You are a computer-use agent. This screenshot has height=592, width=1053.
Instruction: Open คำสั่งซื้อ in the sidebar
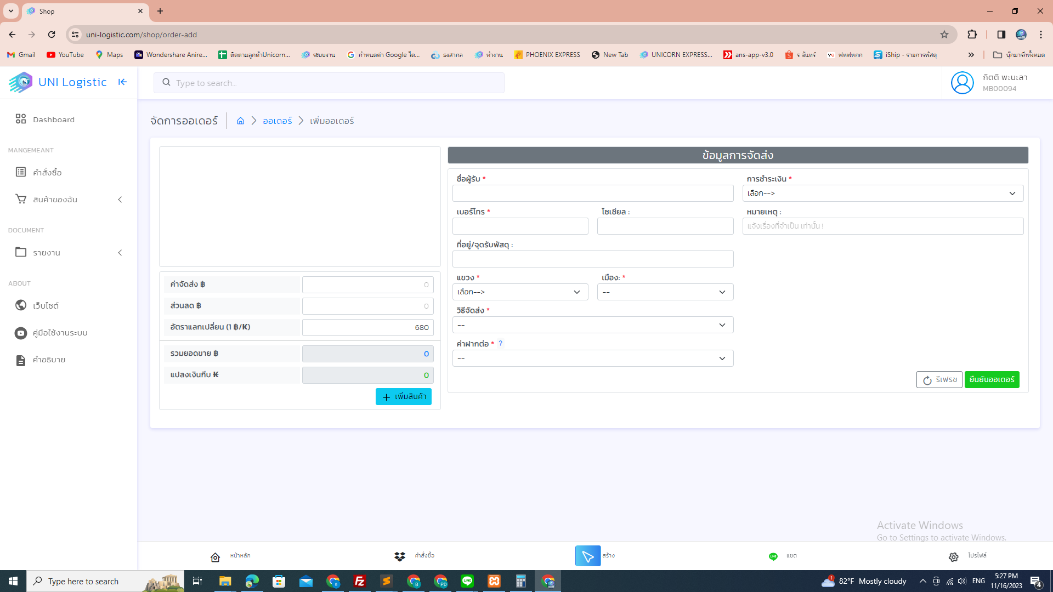pos(47,172)
